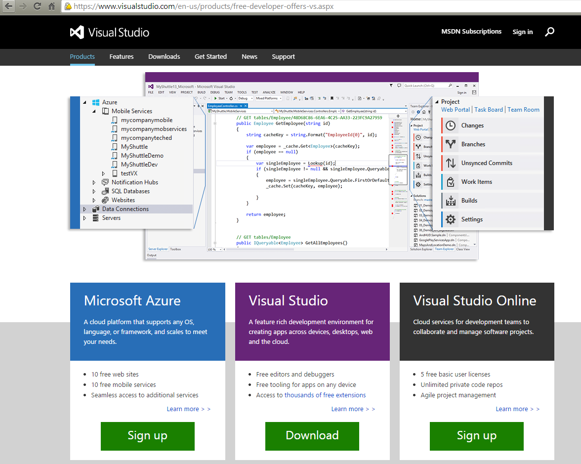Expand the Notification Hubs node
581x464 pixels.
click(x=94, y=182)
